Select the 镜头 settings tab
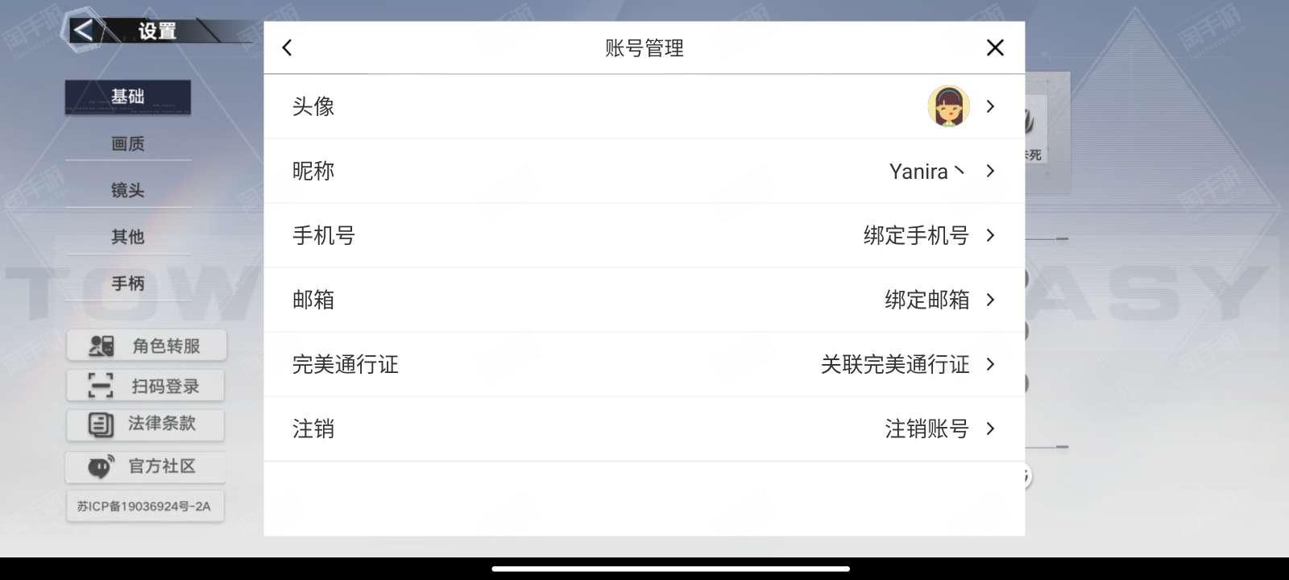Screen dimensions: 1289x580 128,190
